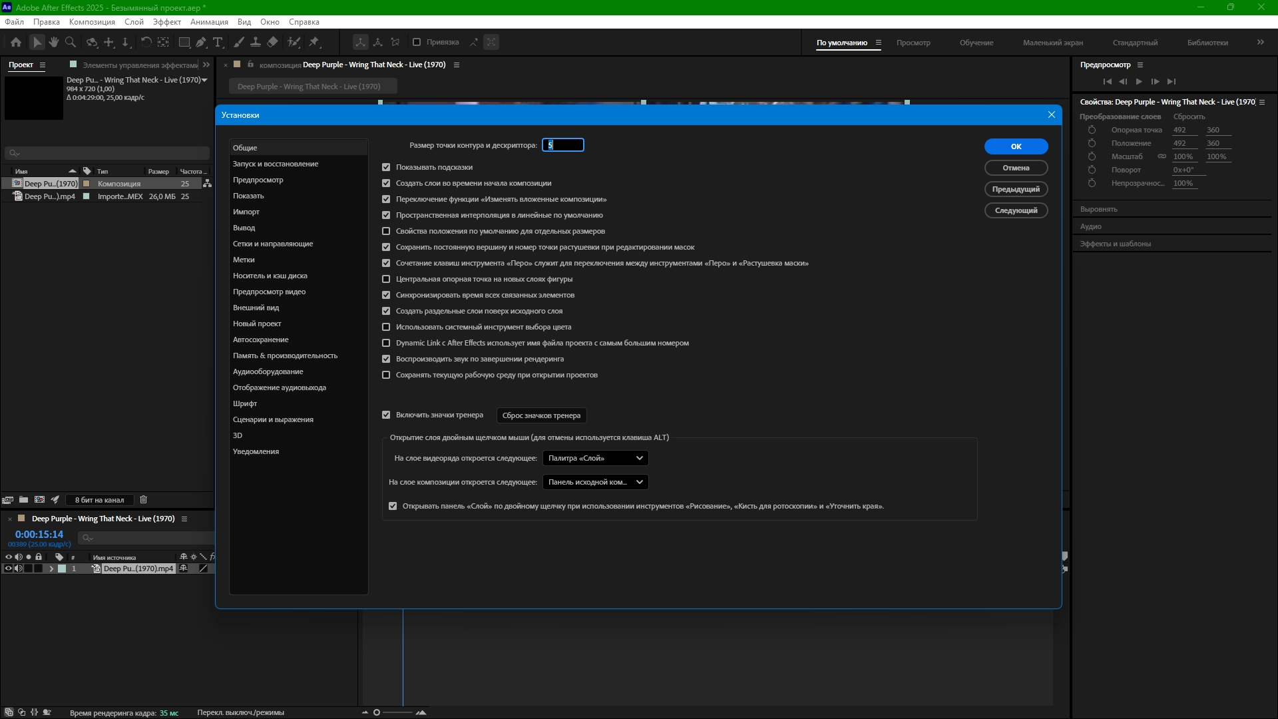
Task: Select the Hand tool
Action: click(53, 42)
